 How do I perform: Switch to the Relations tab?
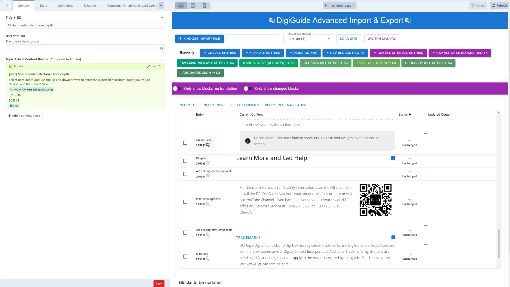[x=90, y=6]
